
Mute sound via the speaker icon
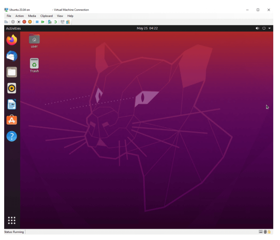pyautogui.click(x=257, y=28)
